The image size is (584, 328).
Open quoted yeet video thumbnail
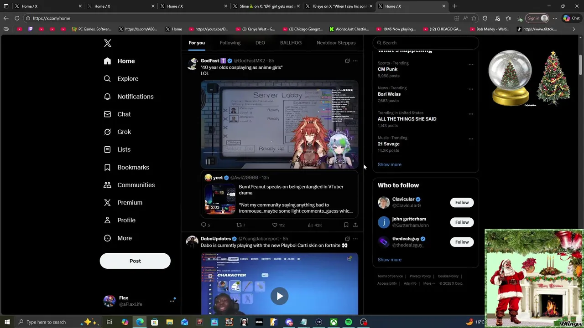click(x=220, y=199)
